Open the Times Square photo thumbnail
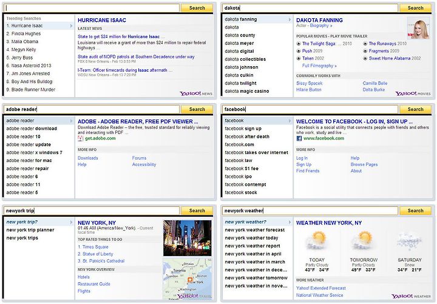 (188, 238)
